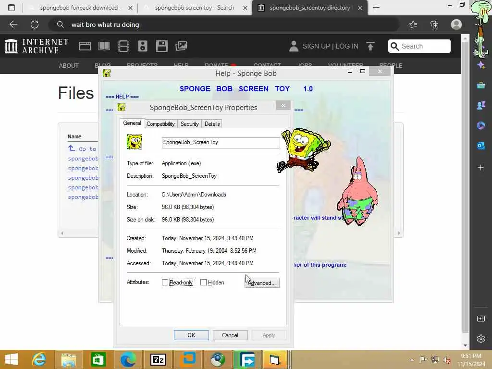
Task: Click the PEOPLE navigation link
Action: [x=391, y=65]
